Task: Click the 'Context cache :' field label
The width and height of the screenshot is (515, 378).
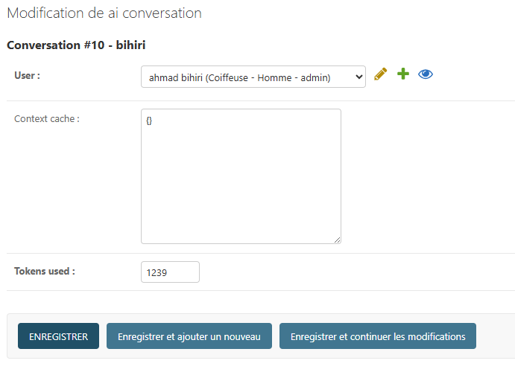Action: coord(47,119)
